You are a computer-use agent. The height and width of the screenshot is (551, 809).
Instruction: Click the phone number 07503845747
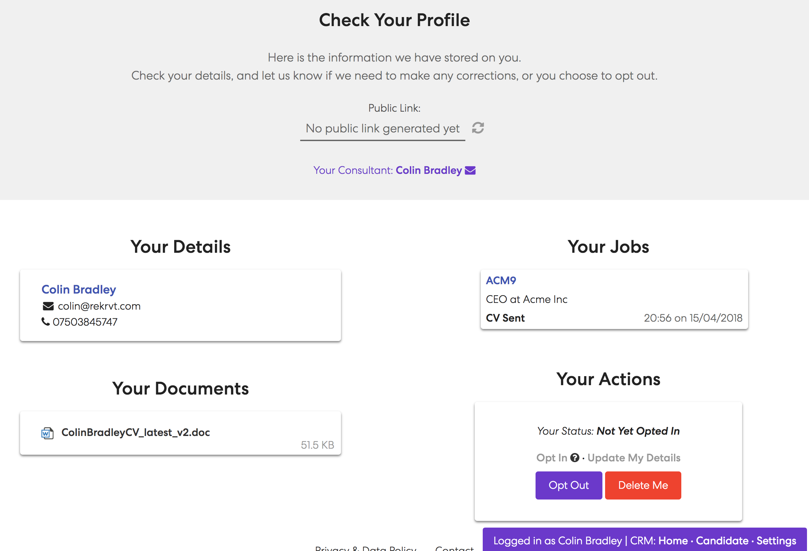pyautogui.click(x=85, y=322)
